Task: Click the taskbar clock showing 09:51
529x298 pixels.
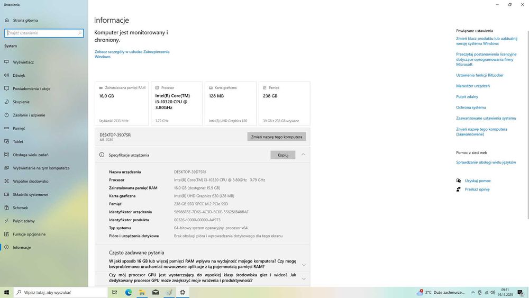Action: (x=505, y=292)
